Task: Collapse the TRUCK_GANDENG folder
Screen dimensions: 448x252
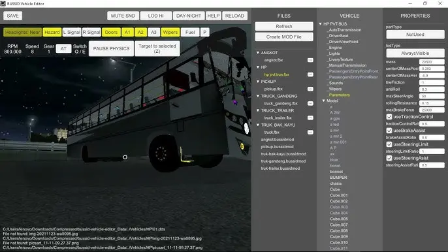Action: (x=258, y=96)
